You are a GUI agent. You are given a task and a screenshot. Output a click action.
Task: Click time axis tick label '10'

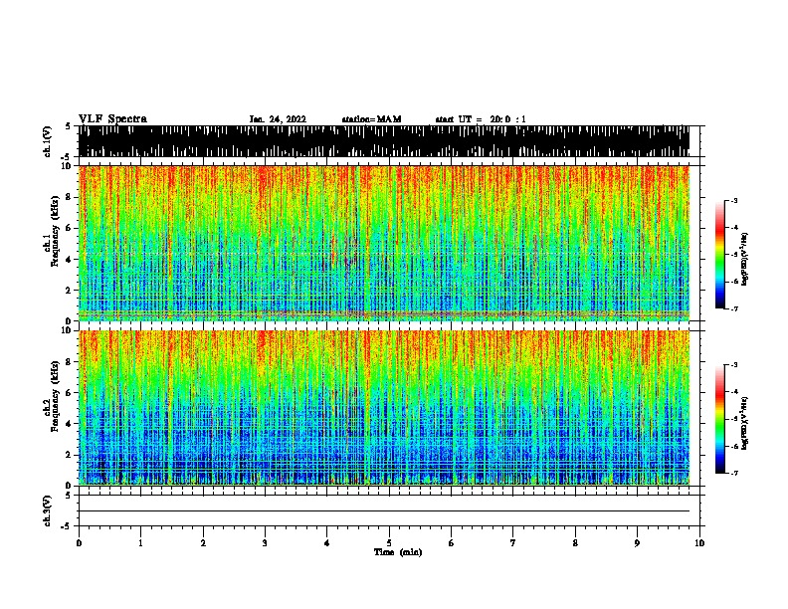point(699,543)
